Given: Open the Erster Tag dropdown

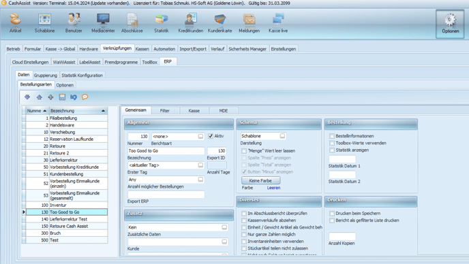Looking at the screenshot, I should [200, 165].
